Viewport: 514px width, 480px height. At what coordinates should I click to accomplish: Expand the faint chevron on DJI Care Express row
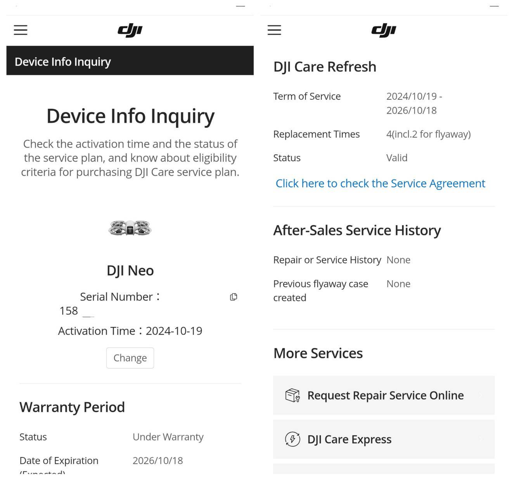(481, 439)
